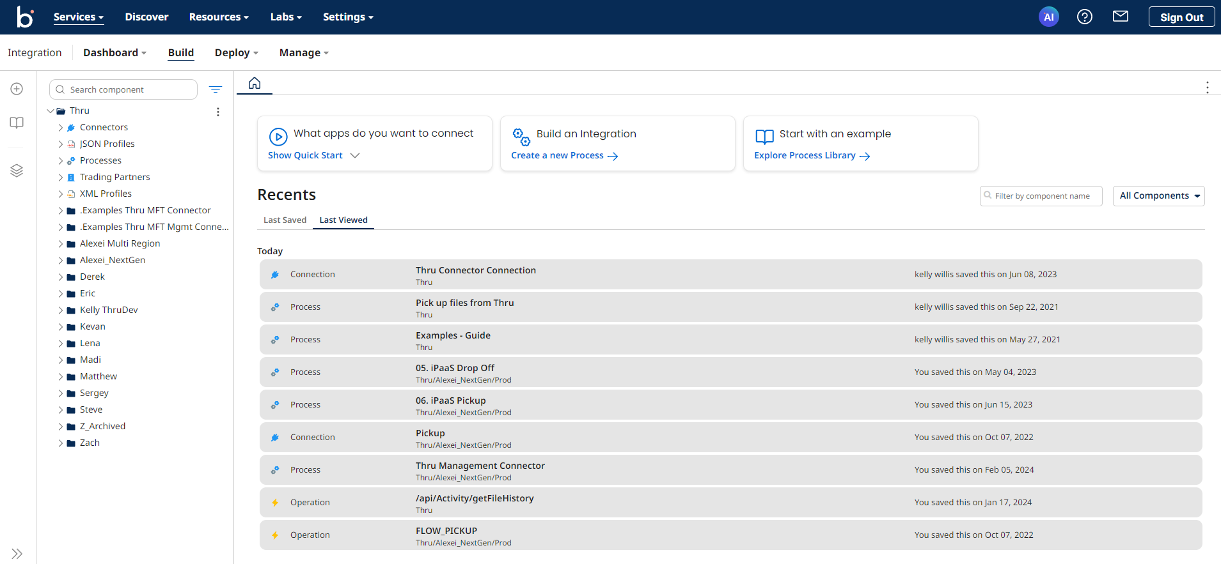The width and height of the screenshot is (1221, 564).
Task: Open the Deploy menu
Action: pyautogui.click(x=236, y=53)
